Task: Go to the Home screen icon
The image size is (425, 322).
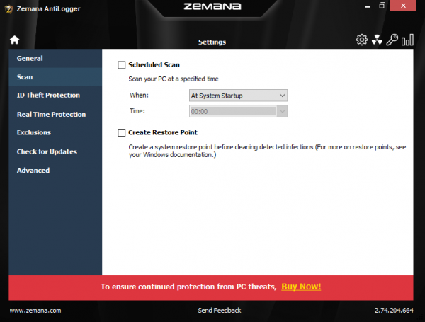Action: (x=15, y=40)
